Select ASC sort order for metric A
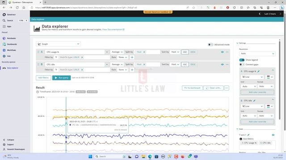Viewport: 286px width, 160px height. (185, 52)
